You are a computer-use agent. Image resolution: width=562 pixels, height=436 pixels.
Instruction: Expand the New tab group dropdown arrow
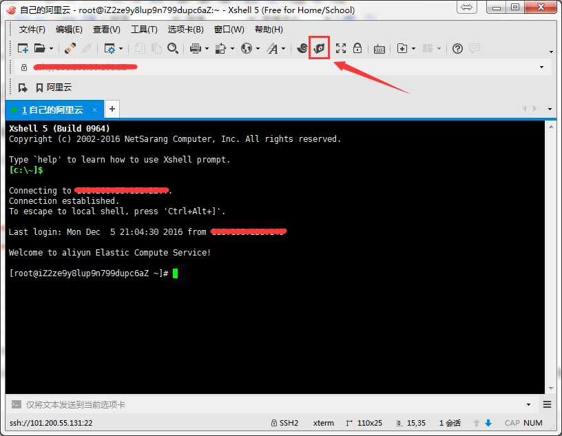coord(414,48)
